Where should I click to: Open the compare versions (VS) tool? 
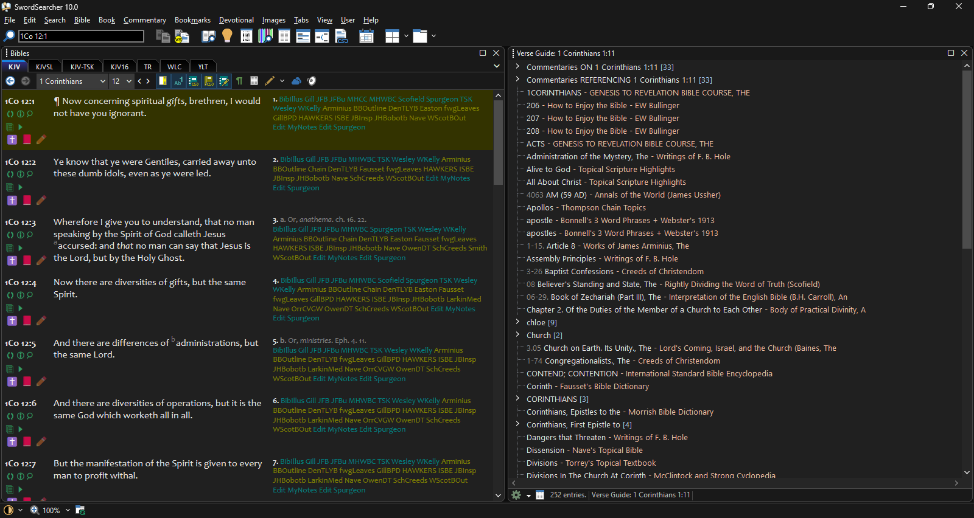click(182, 36)
